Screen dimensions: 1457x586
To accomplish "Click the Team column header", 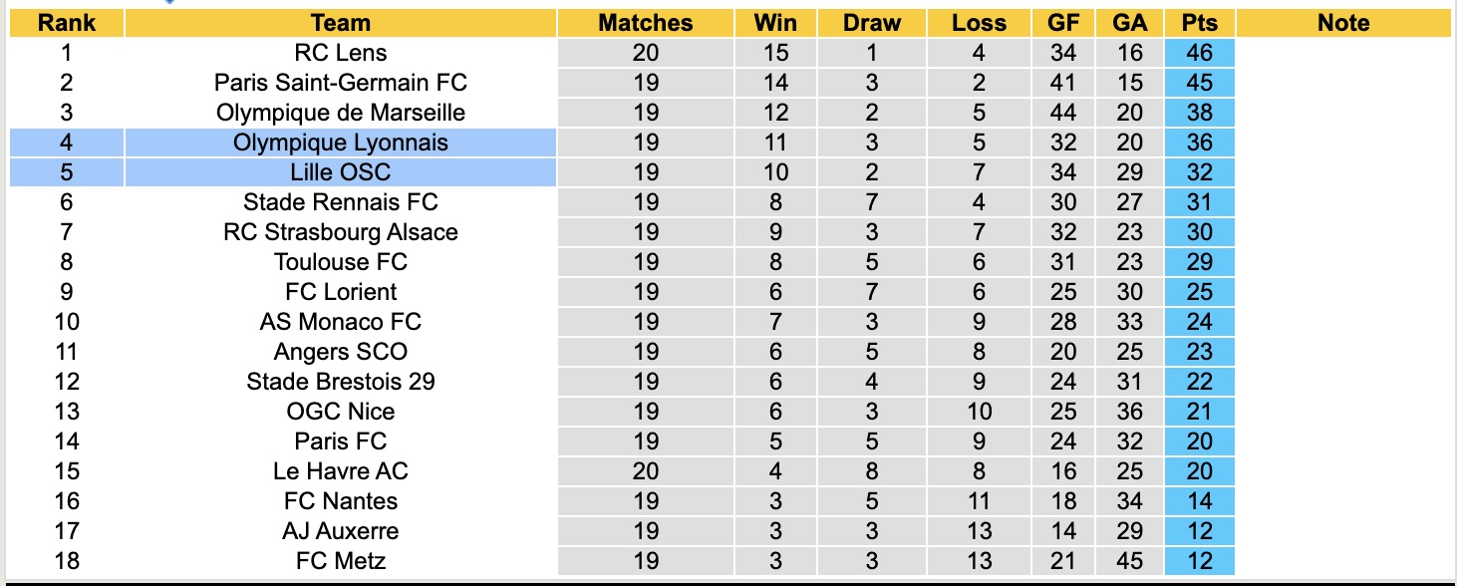I will tap(341, 23).
